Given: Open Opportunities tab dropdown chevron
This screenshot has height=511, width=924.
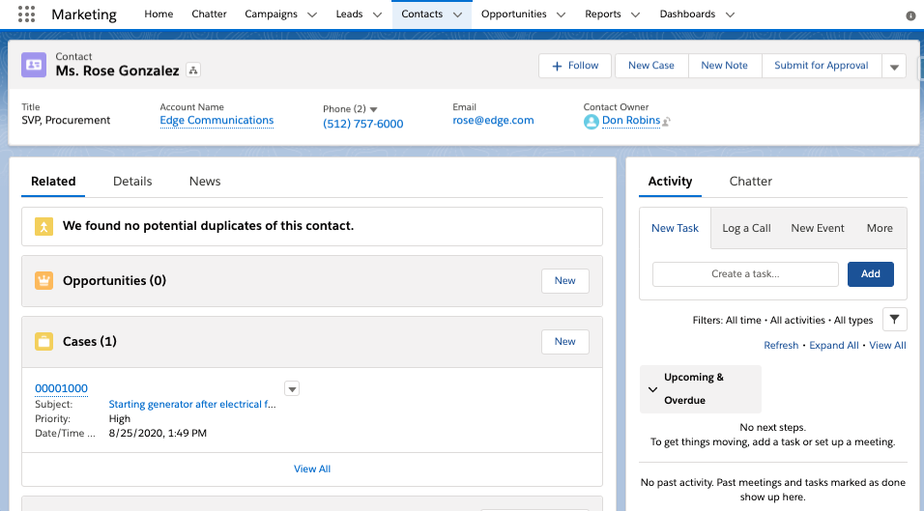Looking at the screenshot, I should pos(561,14).
